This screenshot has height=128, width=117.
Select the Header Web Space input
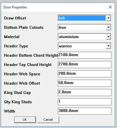pyautogui.click(x=84, y=74)
